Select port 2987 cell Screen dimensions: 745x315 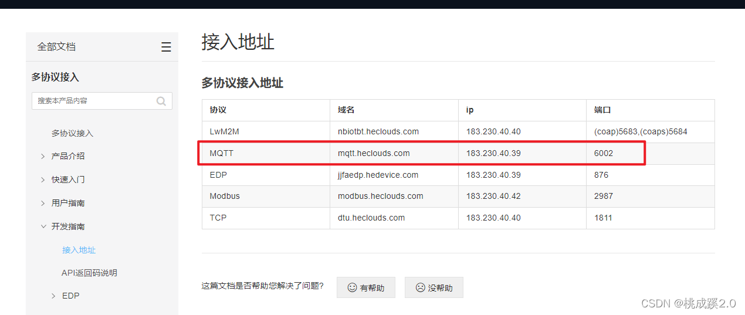coord(651,196)
